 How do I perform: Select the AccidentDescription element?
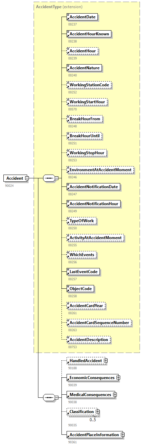[x=89, y=339]
